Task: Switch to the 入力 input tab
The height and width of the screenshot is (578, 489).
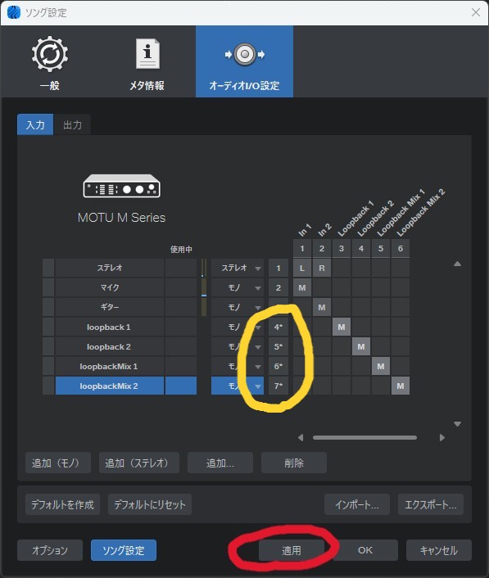Action: coord(35,124)
